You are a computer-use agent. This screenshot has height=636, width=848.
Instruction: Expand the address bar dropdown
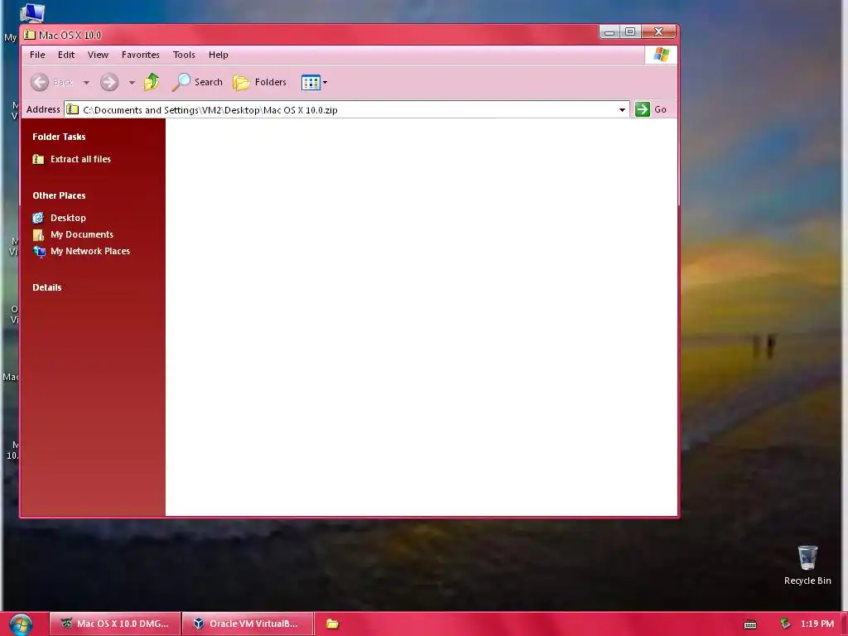click(623, 110)
